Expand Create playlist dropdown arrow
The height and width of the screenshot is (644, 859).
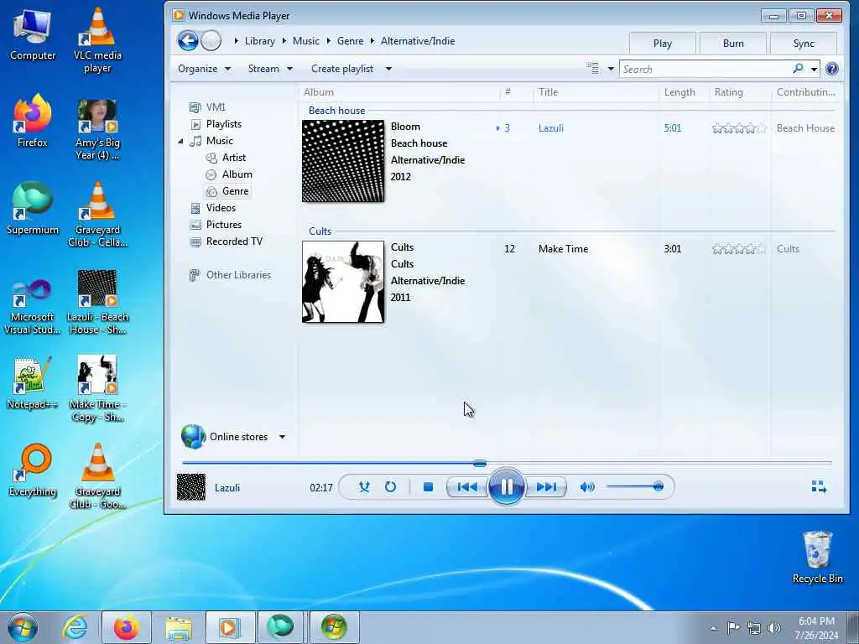(x=388, y=69)
